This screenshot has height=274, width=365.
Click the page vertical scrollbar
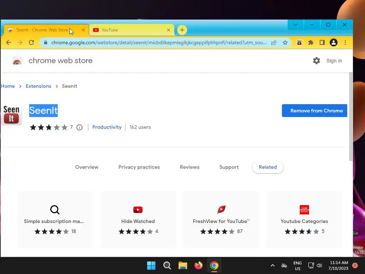pos(351,117)
